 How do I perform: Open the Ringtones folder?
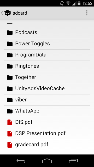[47, 66]
